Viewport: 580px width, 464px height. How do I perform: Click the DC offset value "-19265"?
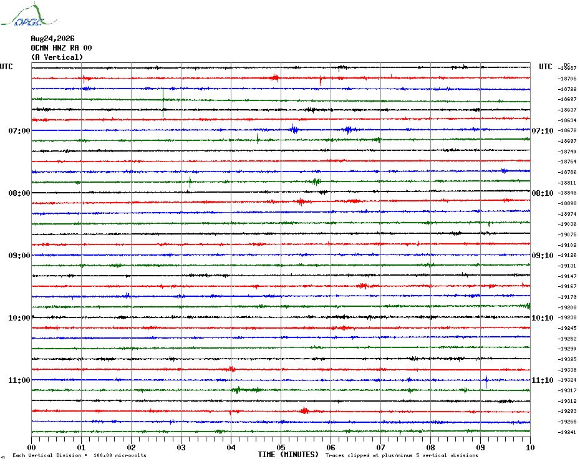tap(567, 422)
